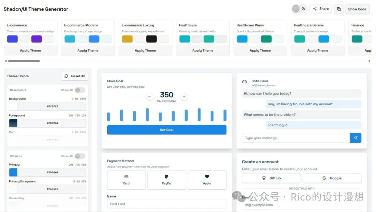Apply the Healthcare Warm theme
Viewport: 376px width, 212px height.
pos(260,50)
